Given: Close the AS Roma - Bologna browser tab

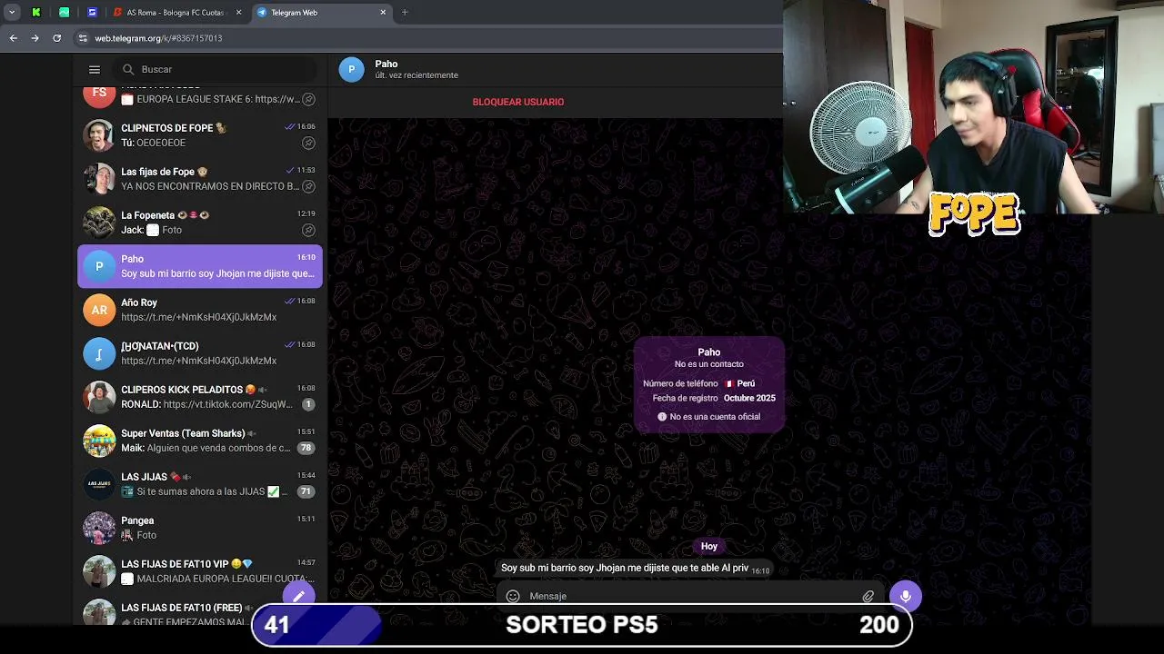Looking at the screenshot, I should point(239,13).
